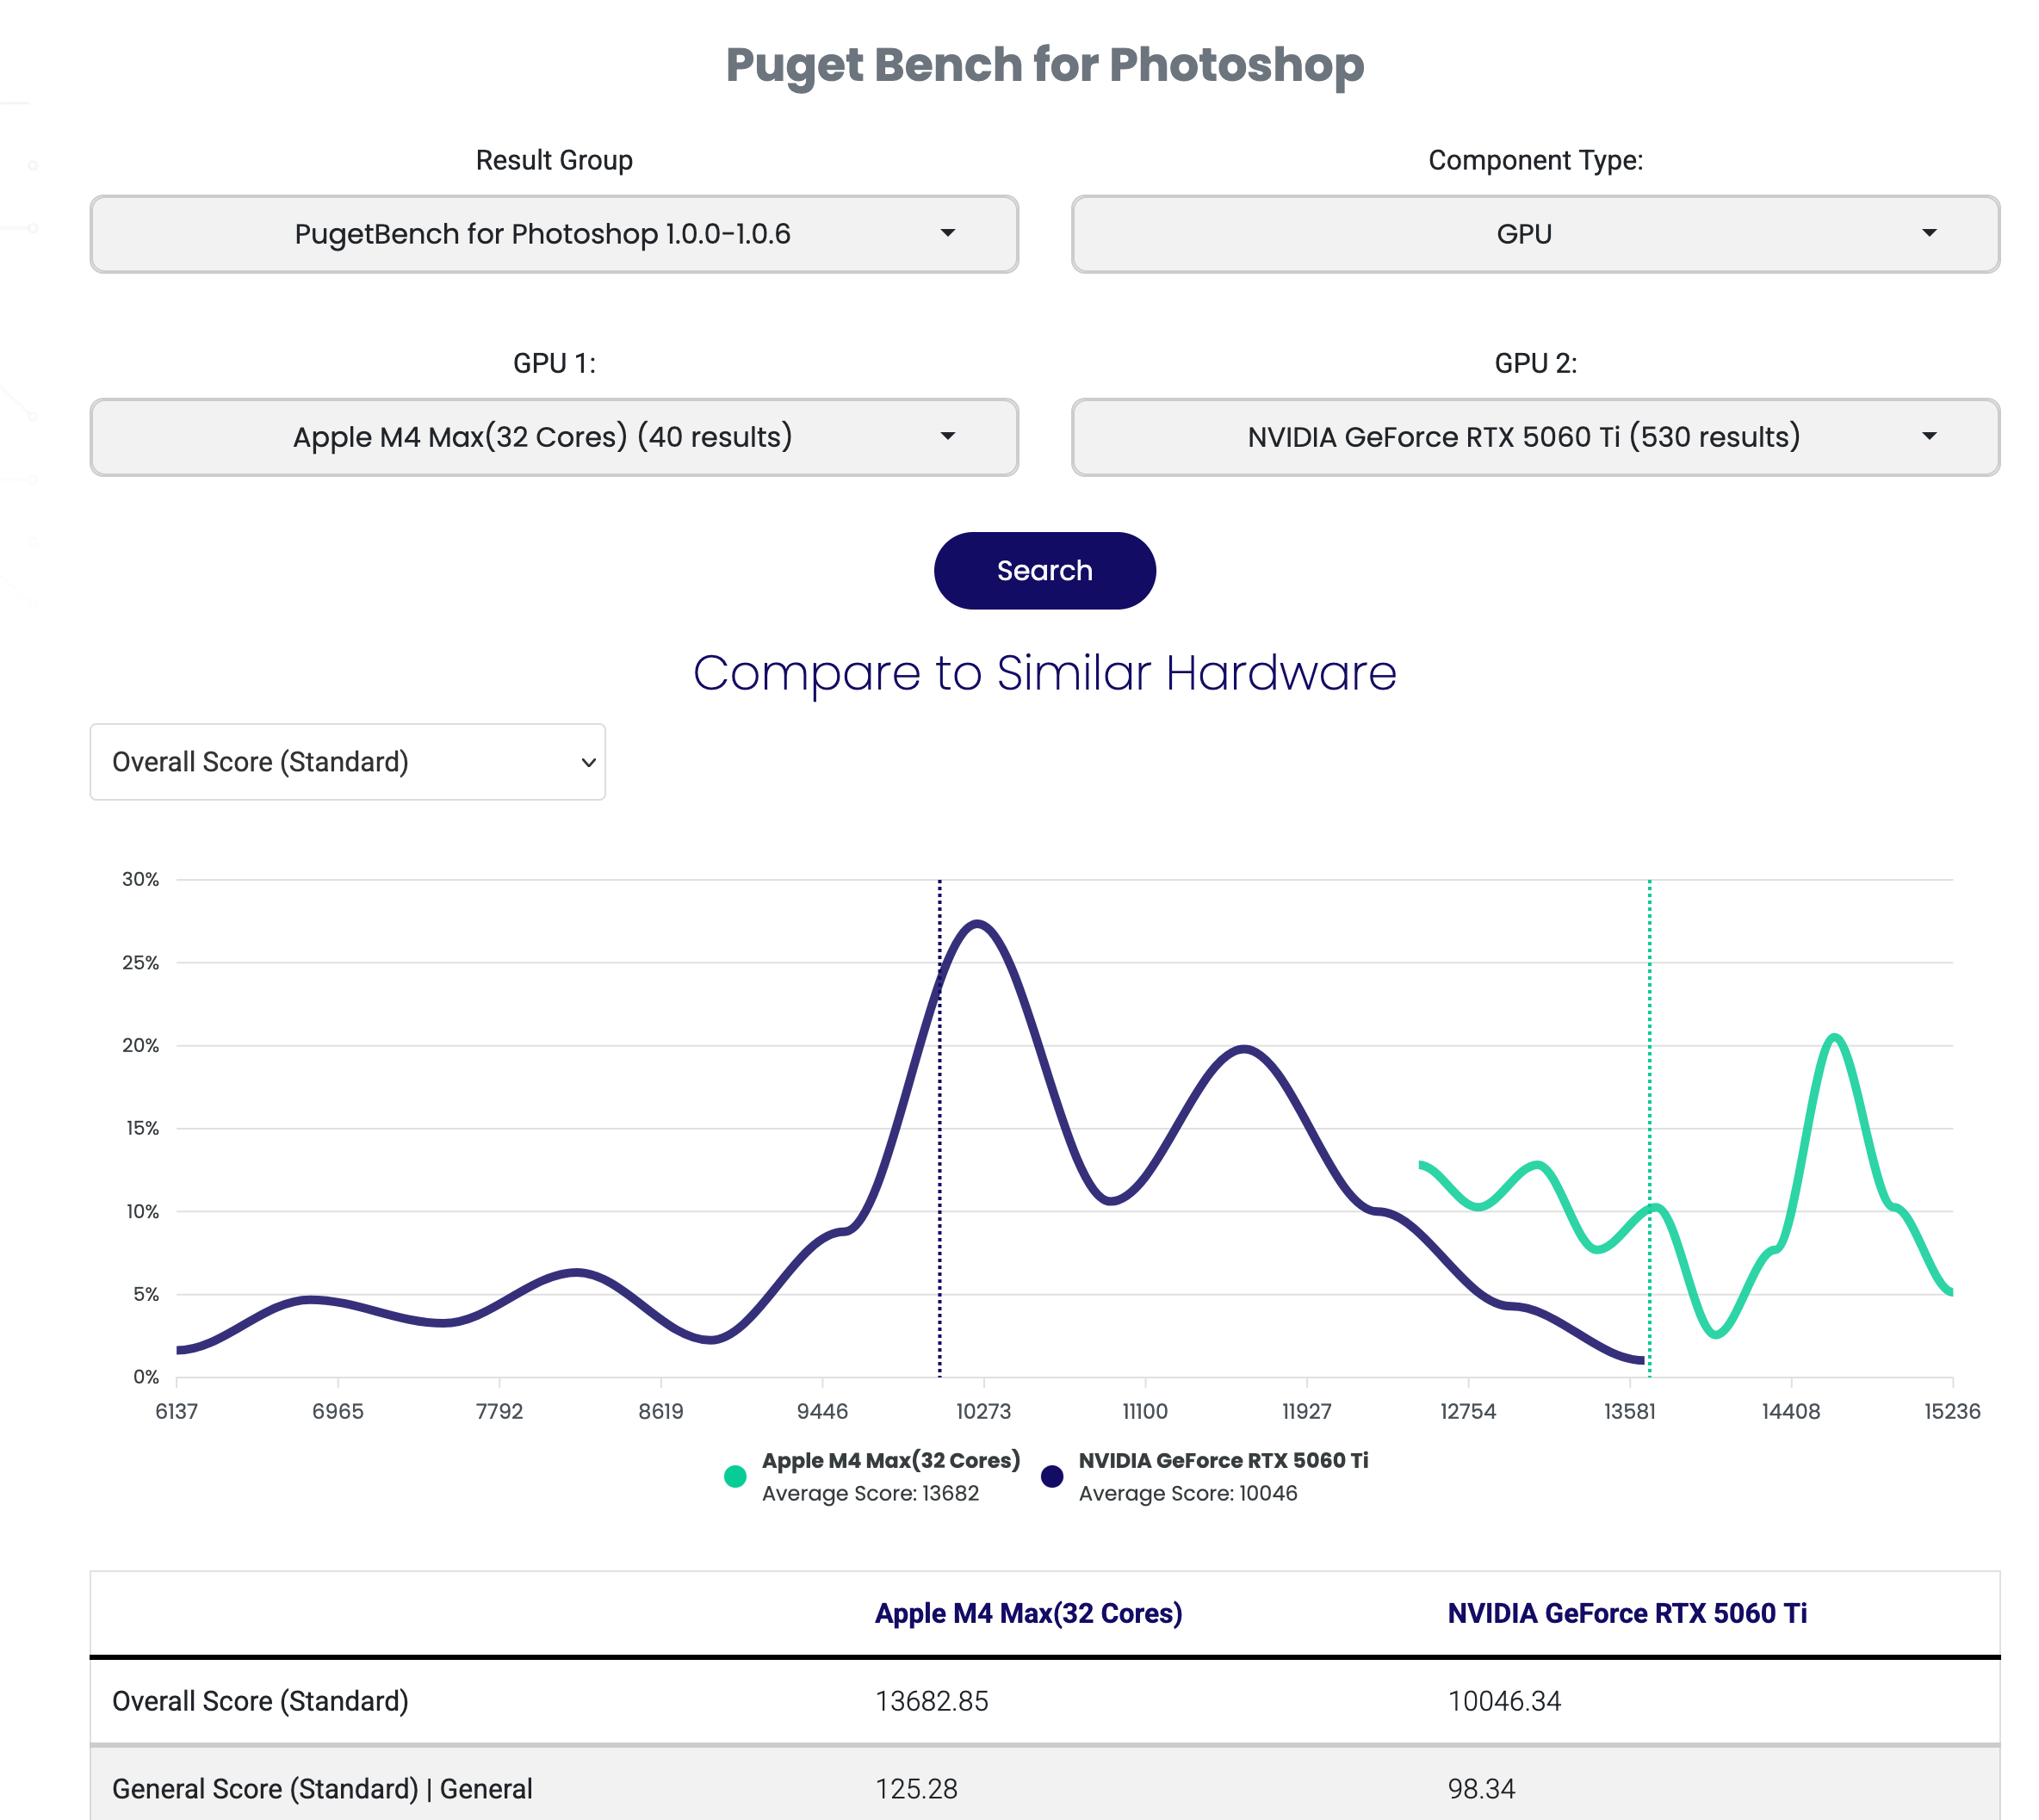Click the Search button
The image size is (2039, 1820).
[x=1044, y=571]
